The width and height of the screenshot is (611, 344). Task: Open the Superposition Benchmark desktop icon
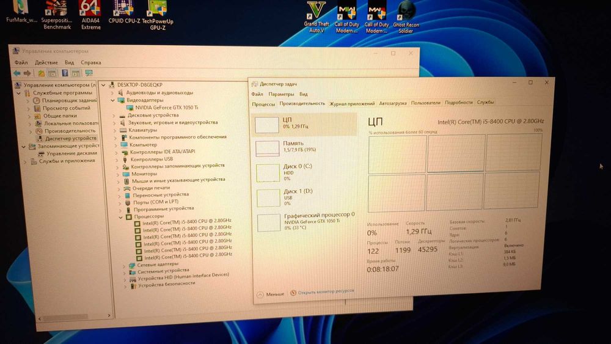click(x=57, y=15)
